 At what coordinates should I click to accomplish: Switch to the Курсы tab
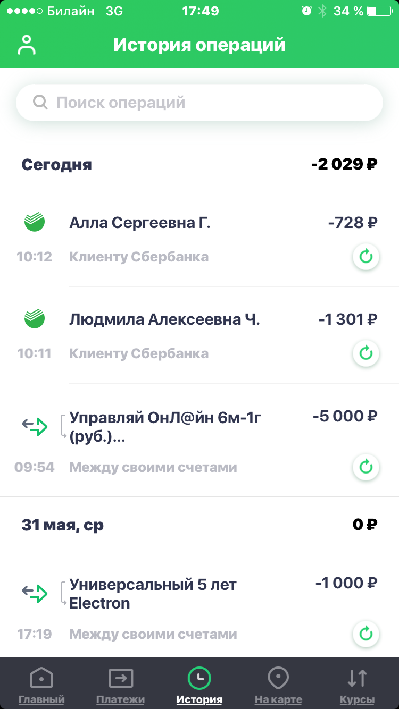click(x=357, y=686)
